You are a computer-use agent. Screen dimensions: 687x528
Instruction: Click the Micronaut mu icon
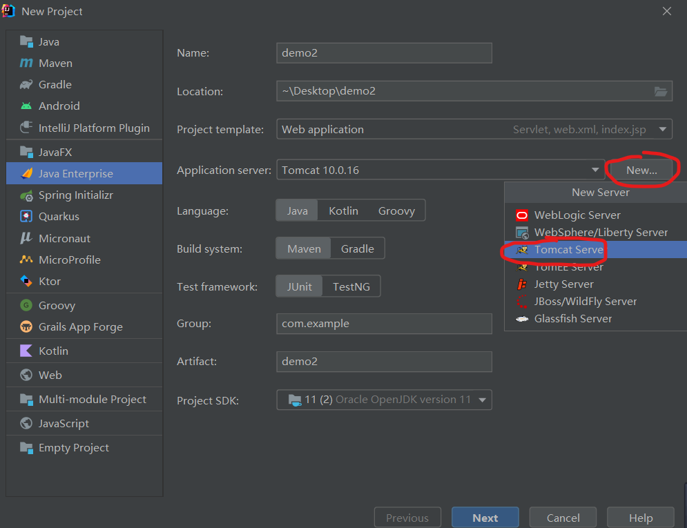26,238
